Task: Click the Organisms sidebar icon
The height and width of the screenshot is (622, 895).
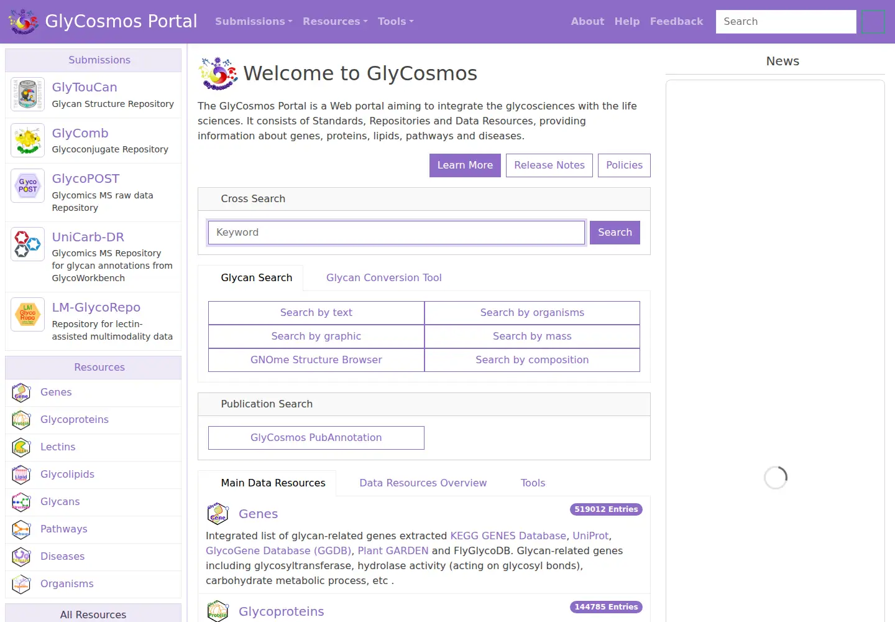Action: click(x=21, y=584)
